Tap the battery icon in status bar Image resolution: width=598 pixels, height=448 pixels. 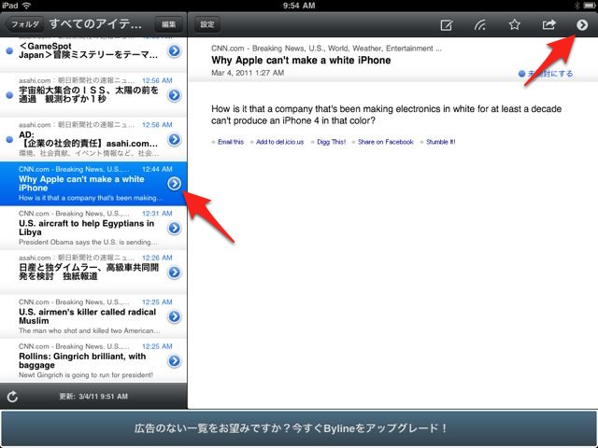[x=590, y=6]
